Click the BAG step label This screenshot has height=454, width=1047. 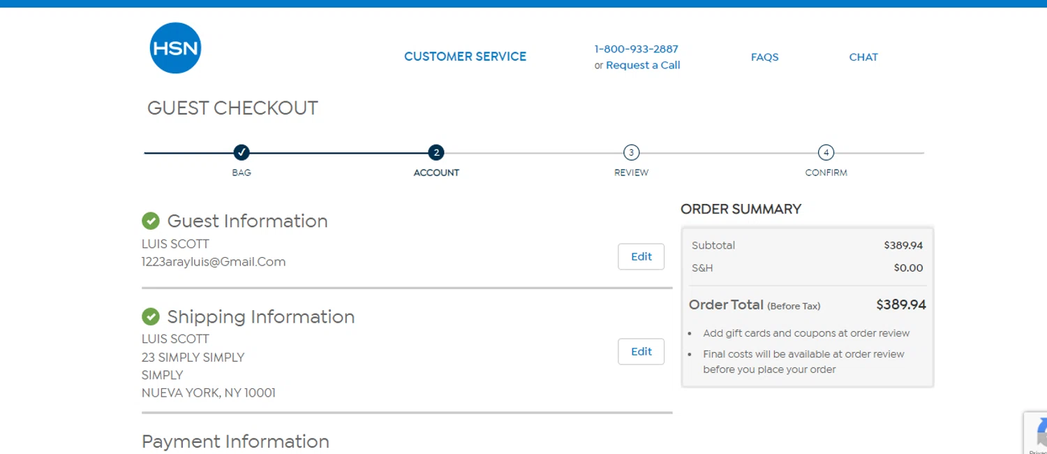click(242, 173)
